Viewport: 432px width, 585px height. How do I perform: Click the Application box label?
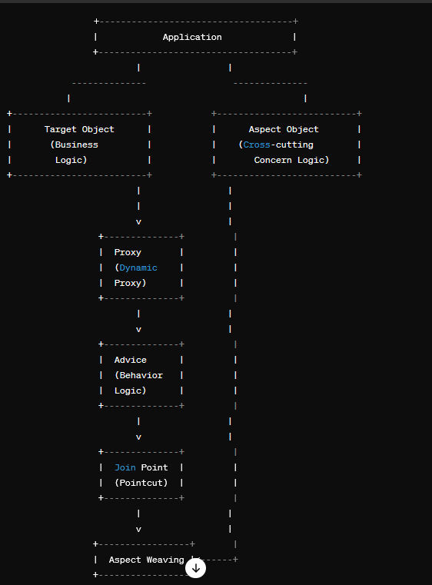192,37
